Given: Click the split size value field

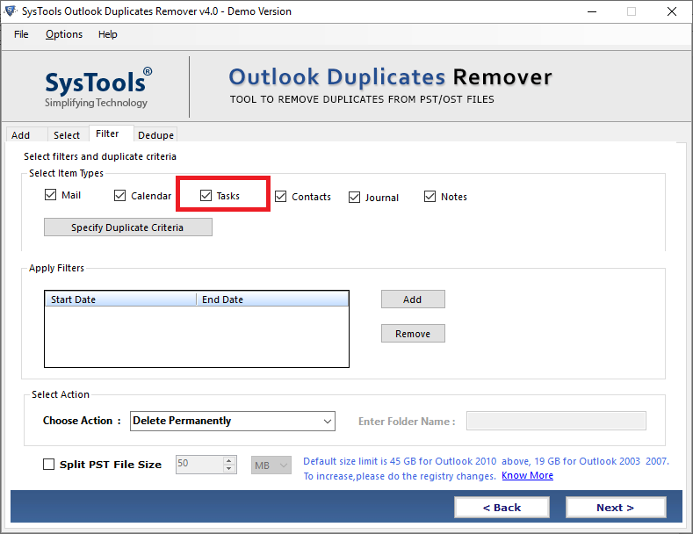Looking at the screenshot, I should click(x=199, y=464).
